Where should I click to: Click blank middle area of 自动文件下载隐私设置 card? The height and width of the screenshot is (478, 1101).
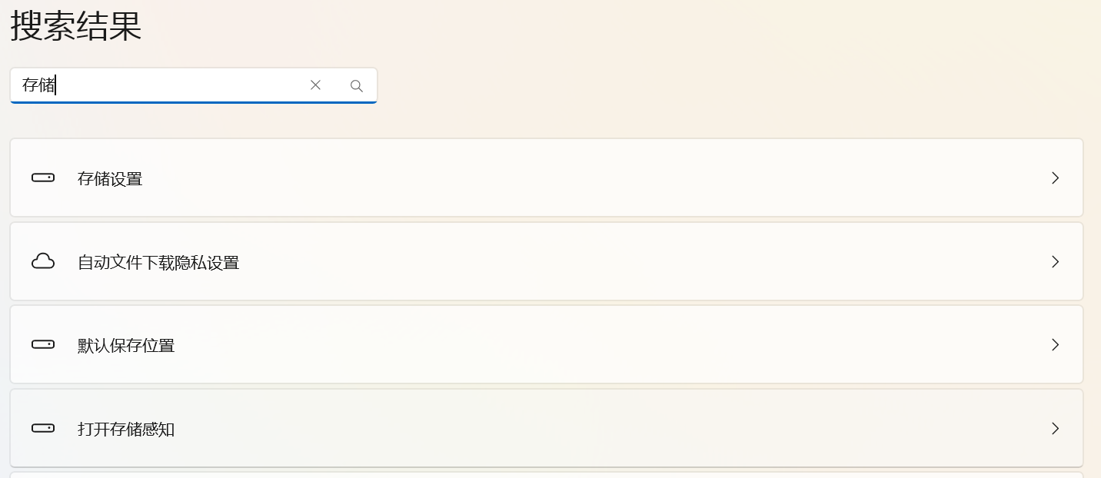point(615,262)
